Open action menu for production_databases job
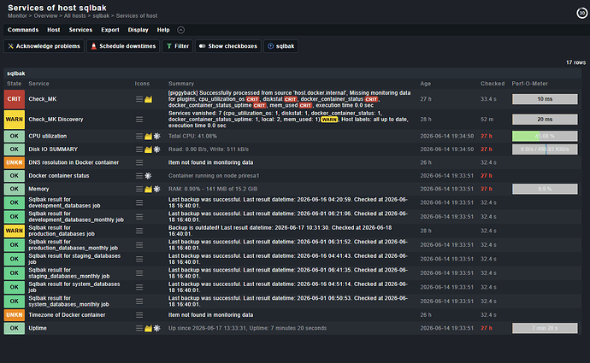The height and width of the screenshot is (363, 590). [139, 231]
